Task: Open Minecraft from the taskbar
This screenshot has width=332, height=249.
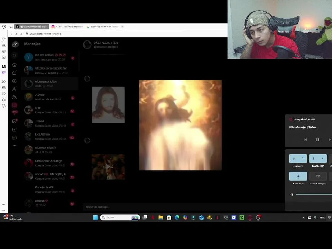Action: (x=242, y=218)
